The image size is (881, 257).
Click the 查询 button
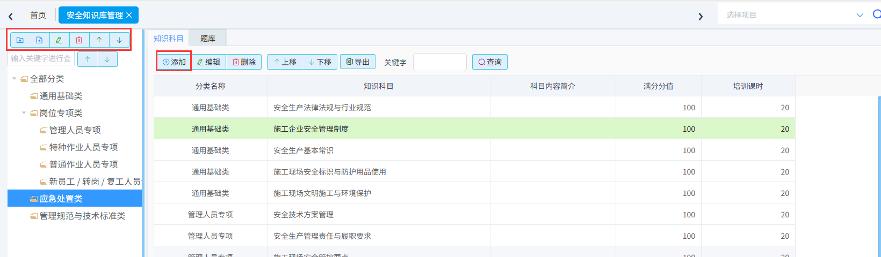click(490, 62)
